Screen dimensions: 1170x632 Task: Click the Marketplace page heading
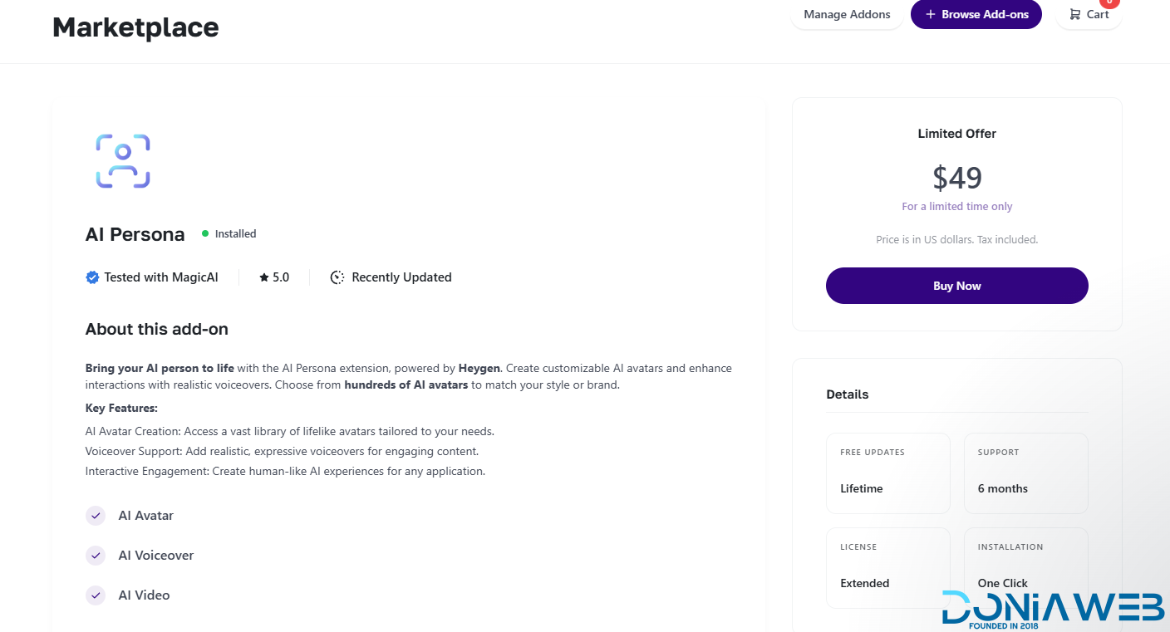click(x=135, y=27)
